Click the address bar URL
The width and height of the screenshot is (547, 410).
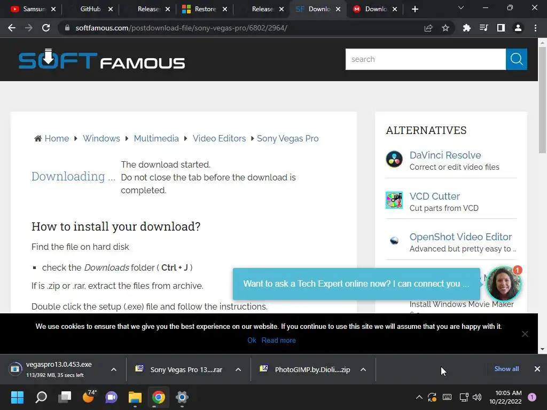coord(182,28)
